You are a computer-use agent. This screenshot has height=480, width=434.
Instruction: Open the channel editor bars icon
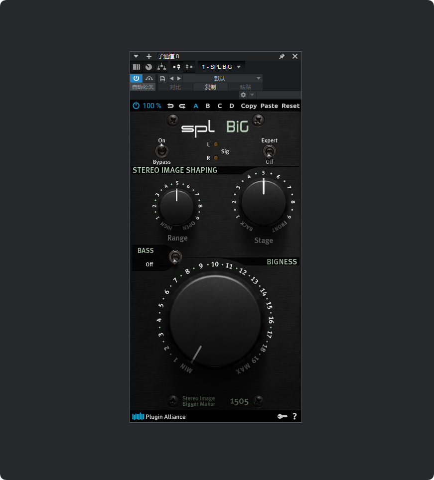[137, 67]
